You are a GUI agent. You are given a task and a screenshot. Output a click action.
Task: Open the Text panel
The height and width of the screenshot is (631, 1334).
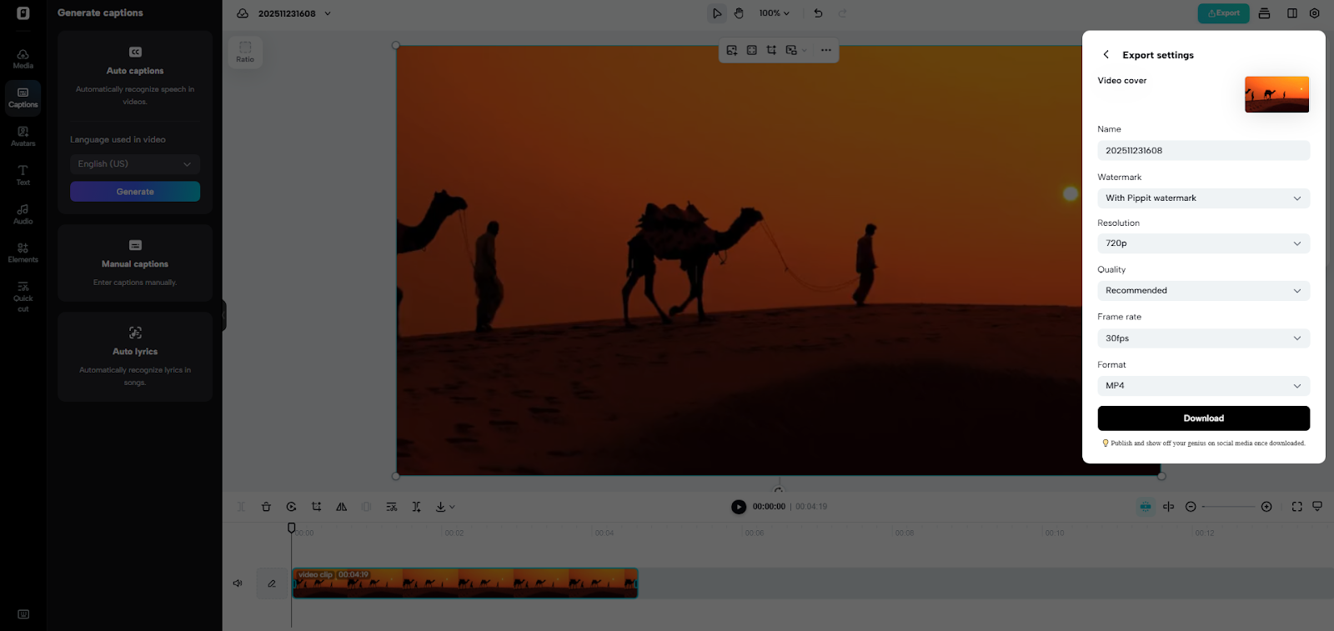tap(23, 175)
